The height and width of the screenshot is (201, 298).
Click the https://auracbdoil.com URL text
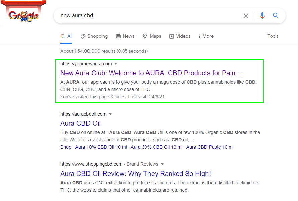(83, 114)
